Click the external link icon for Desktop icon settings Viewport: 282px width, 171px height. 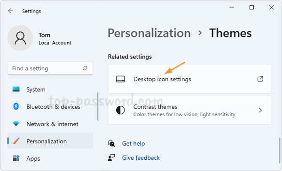[260, 79]
